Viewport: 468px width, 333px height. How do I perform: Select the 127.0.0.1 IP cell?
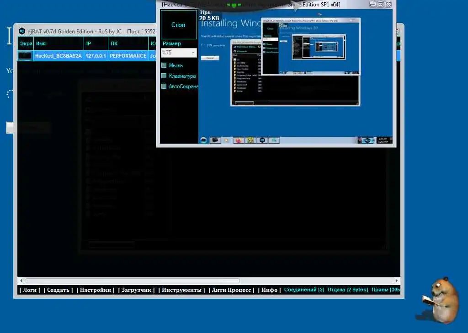(x=96, y=56)
